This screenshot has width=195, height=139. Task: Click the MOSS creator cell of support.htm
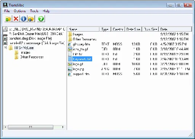pos(117,74)
